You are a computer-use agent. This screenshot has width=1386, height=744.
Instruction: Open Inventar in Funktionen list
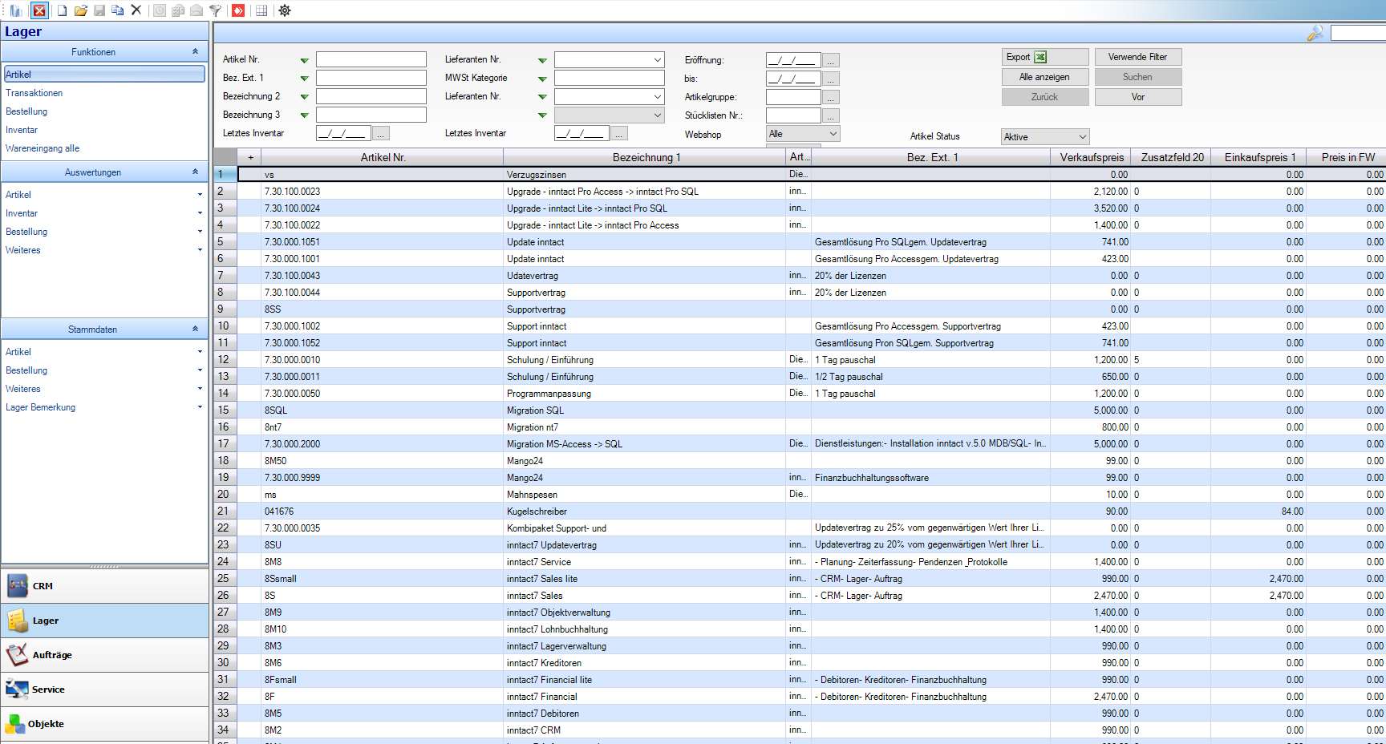pyautogui.click(x=22, y=130)
